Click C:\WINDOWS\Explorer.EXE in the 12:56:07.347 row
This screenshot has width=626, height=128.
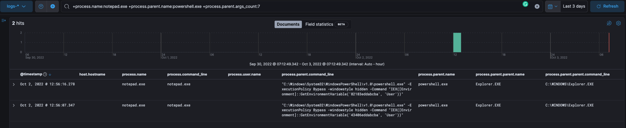569,105
